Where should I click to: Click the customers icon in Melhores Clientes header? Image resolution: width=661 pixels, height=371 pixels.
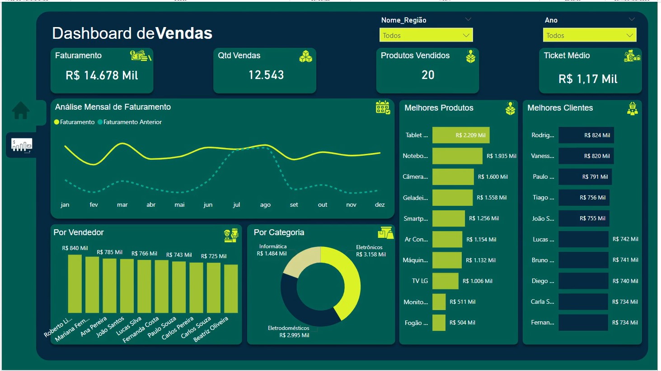click(633, 108)
